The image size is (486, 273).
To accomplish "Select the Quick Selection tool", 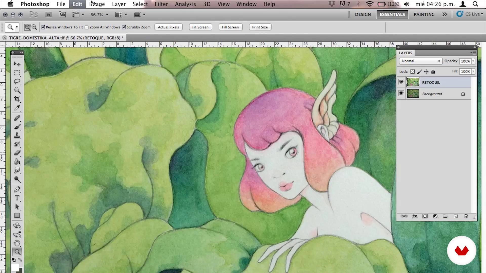I will point(17,90).
